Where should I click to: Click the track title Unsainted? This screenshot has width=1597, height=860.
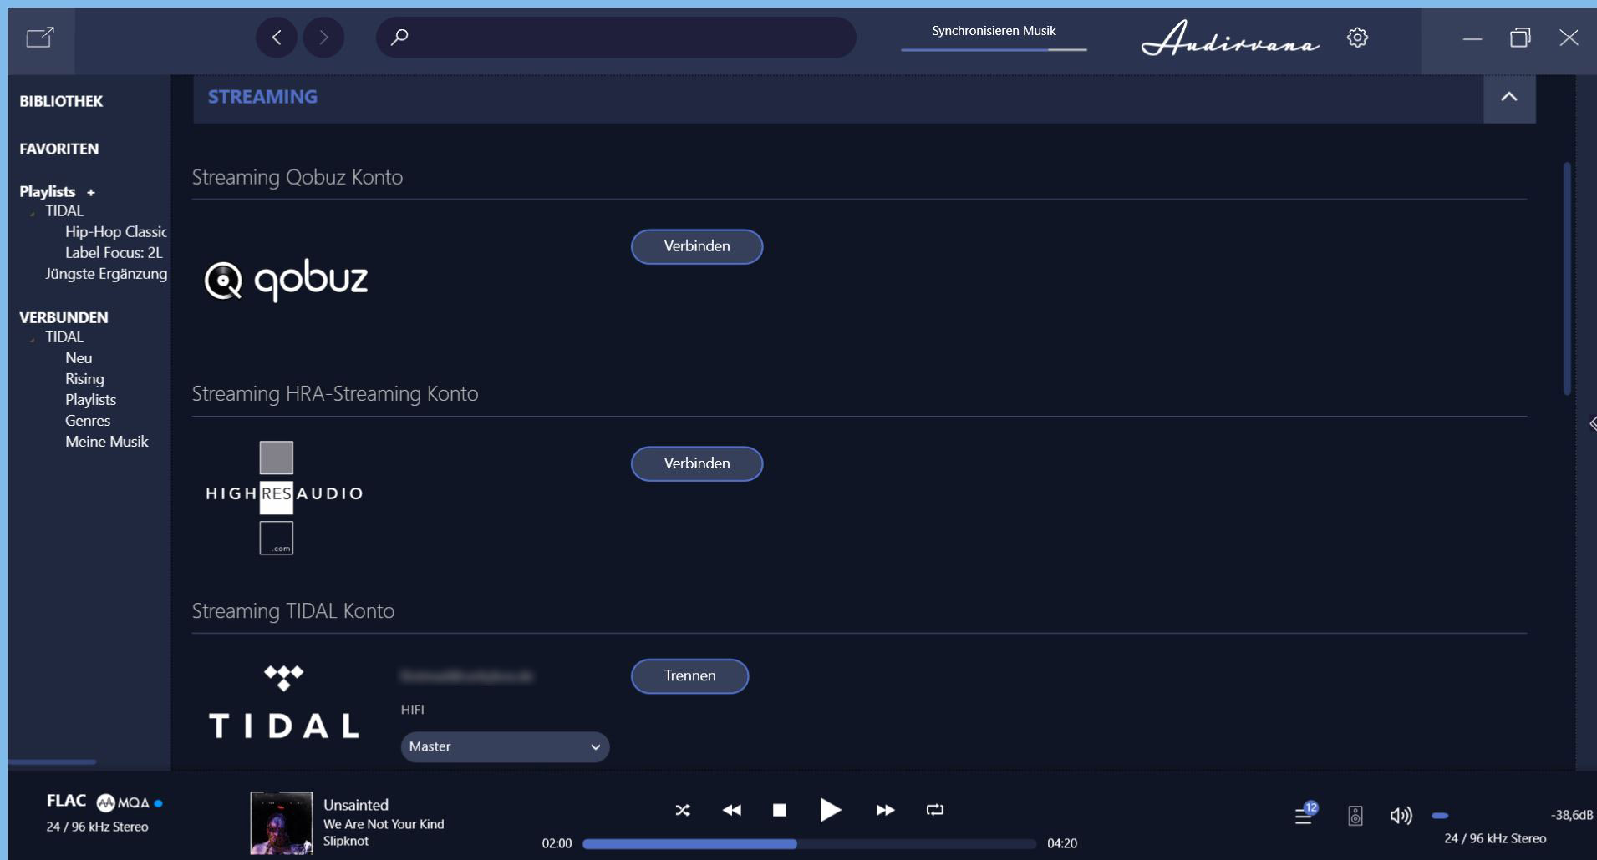point(356,805)
